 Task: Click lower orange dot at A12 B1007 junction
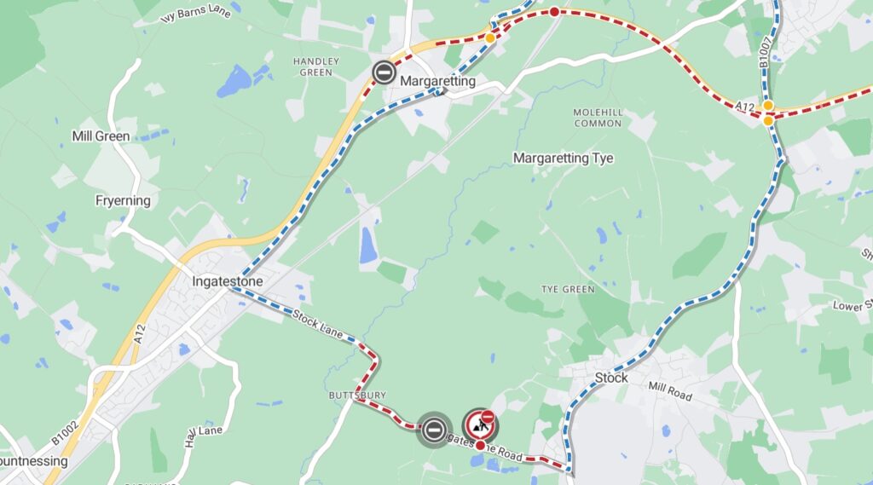tap(768, 120)
